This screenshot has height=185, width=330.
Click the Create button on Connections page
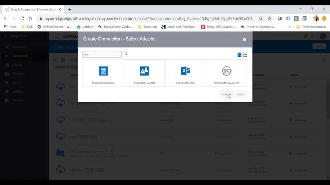(x=319, y=46)
